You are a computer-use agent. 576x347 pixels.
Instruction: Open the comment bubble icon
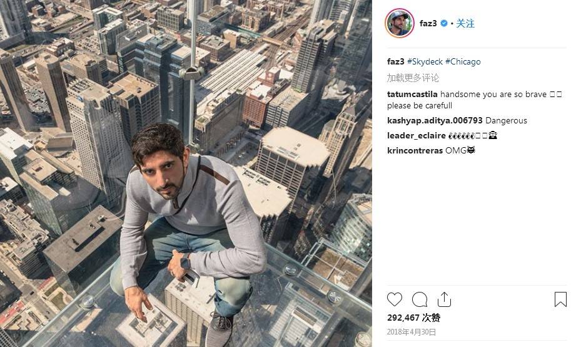point(420,299)
